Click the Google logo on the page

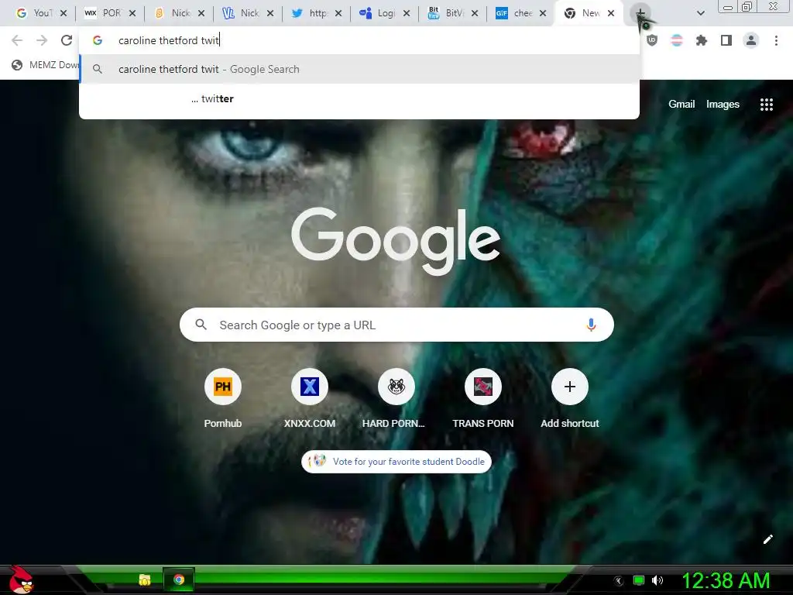(396, 242)
